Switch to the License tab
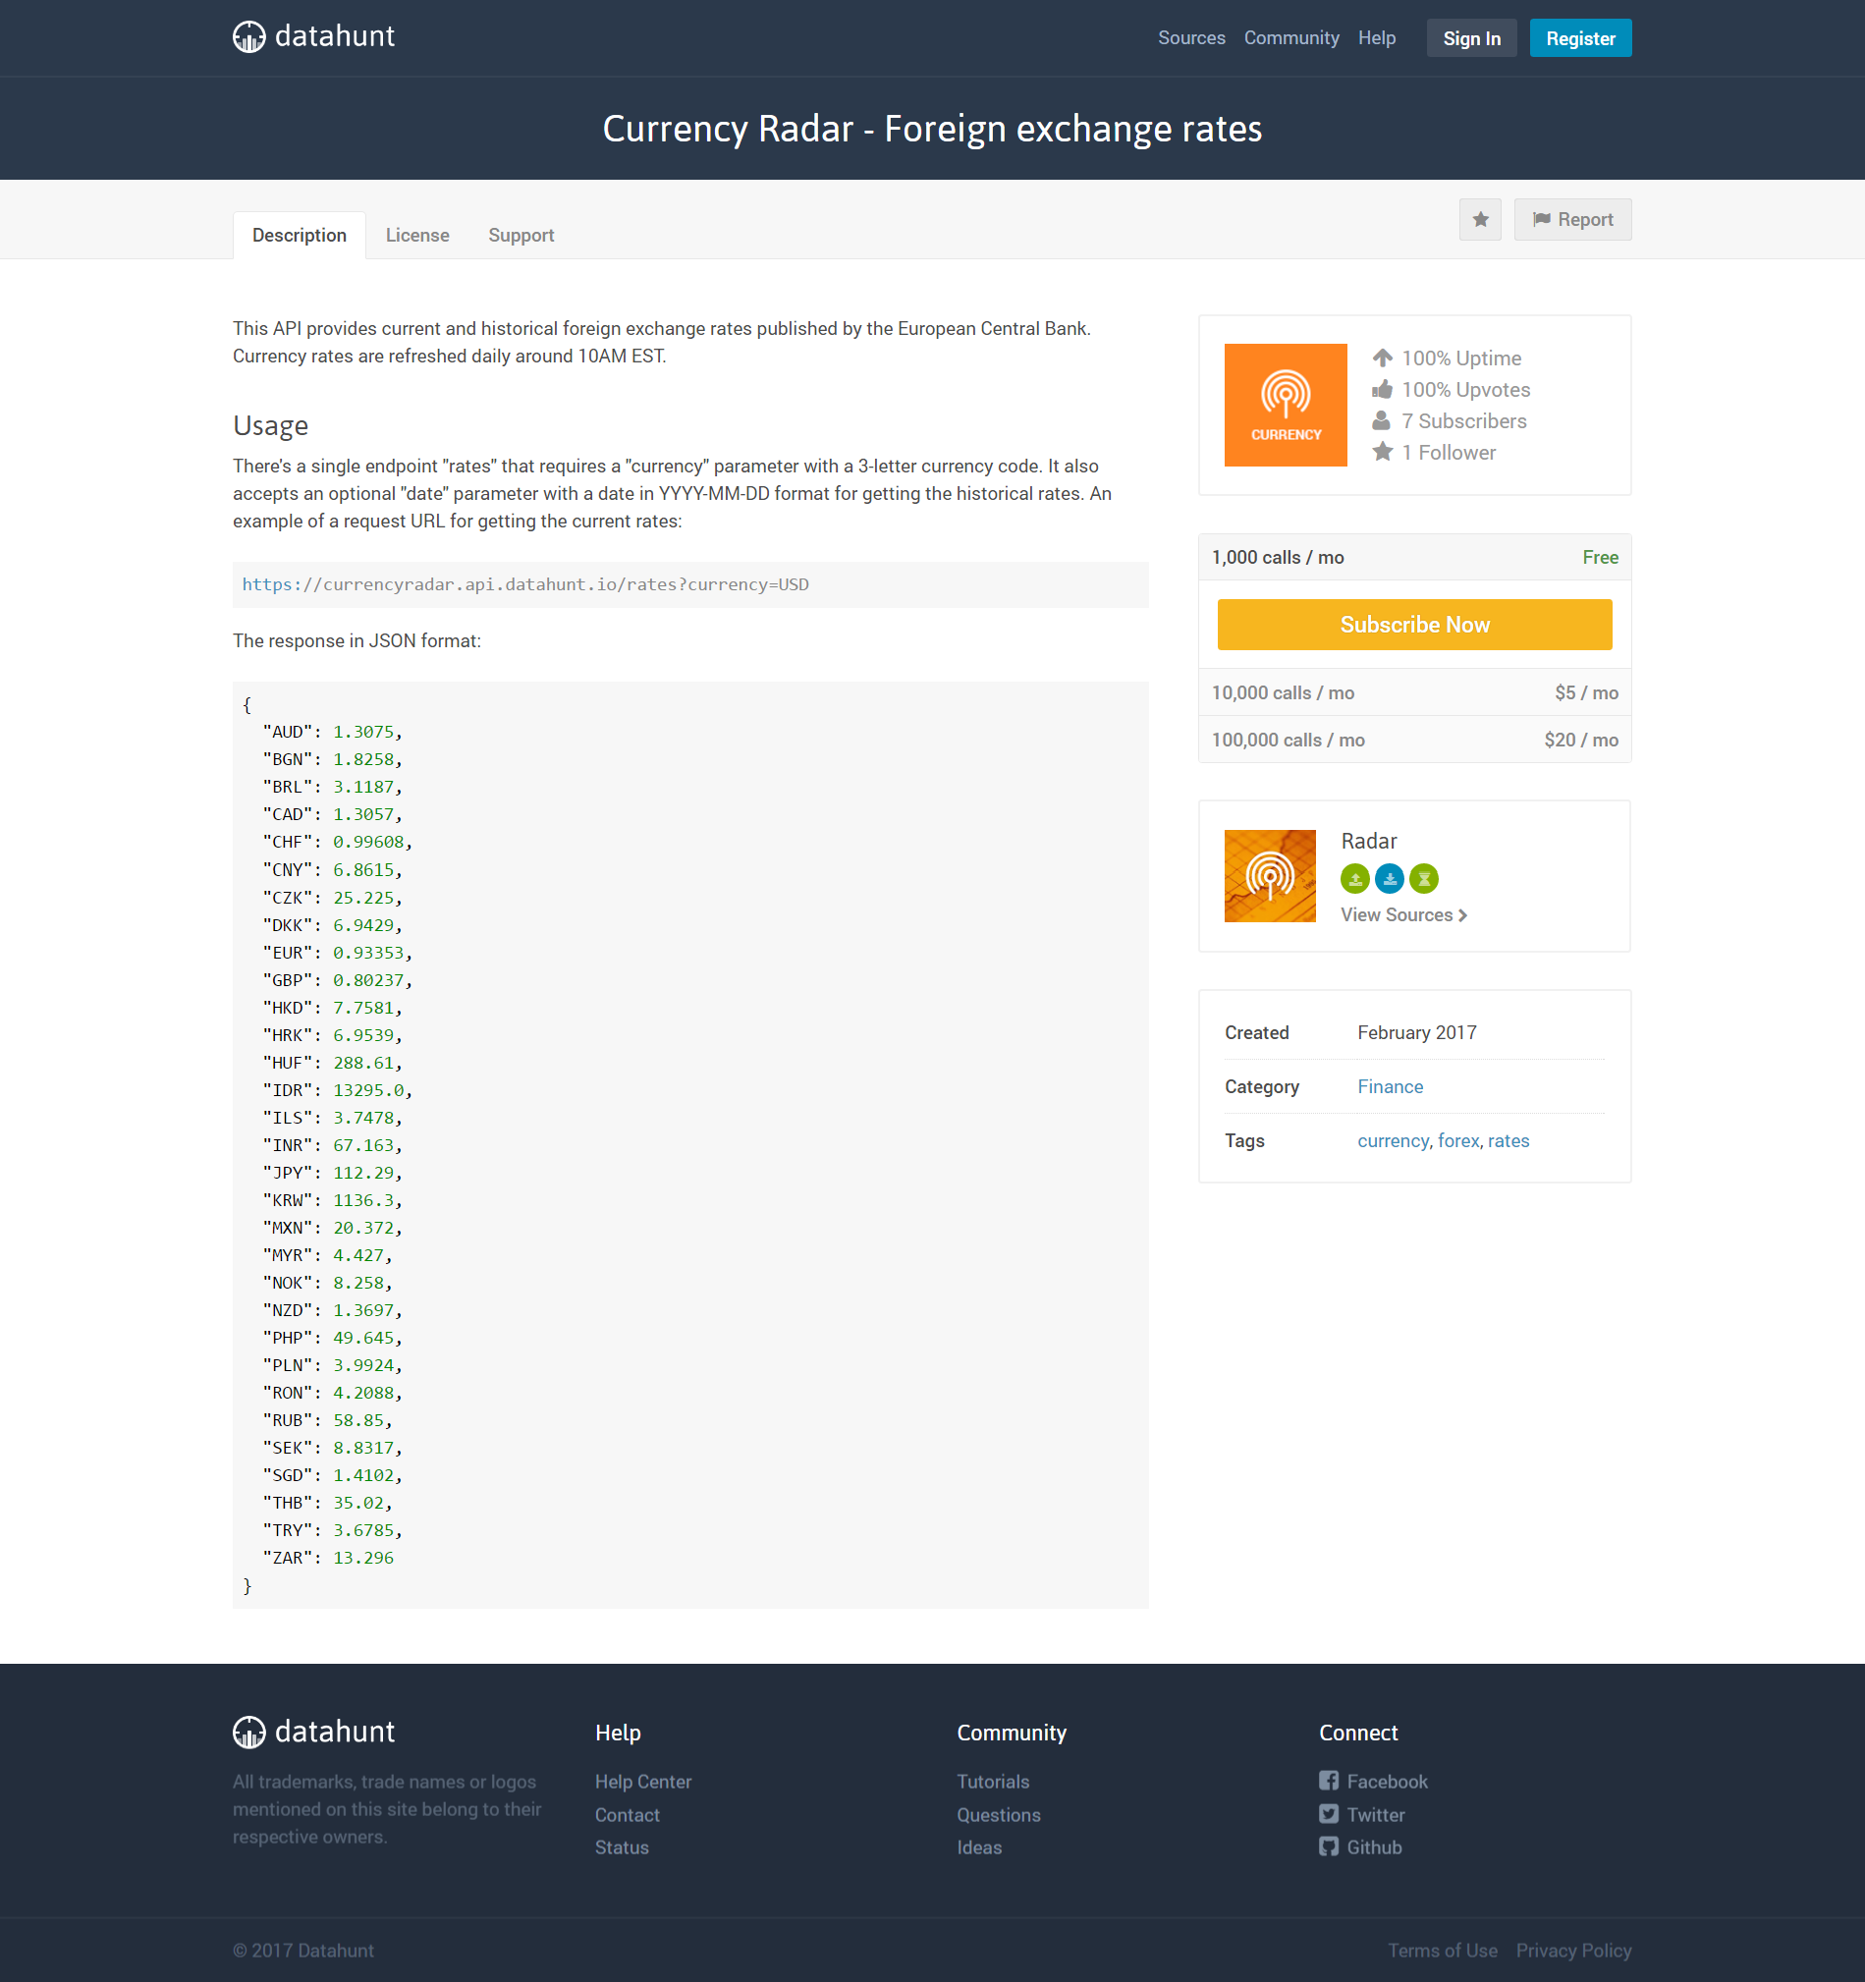Image resolution: width=1865 pixels, height=1982 pixels. 416,235
